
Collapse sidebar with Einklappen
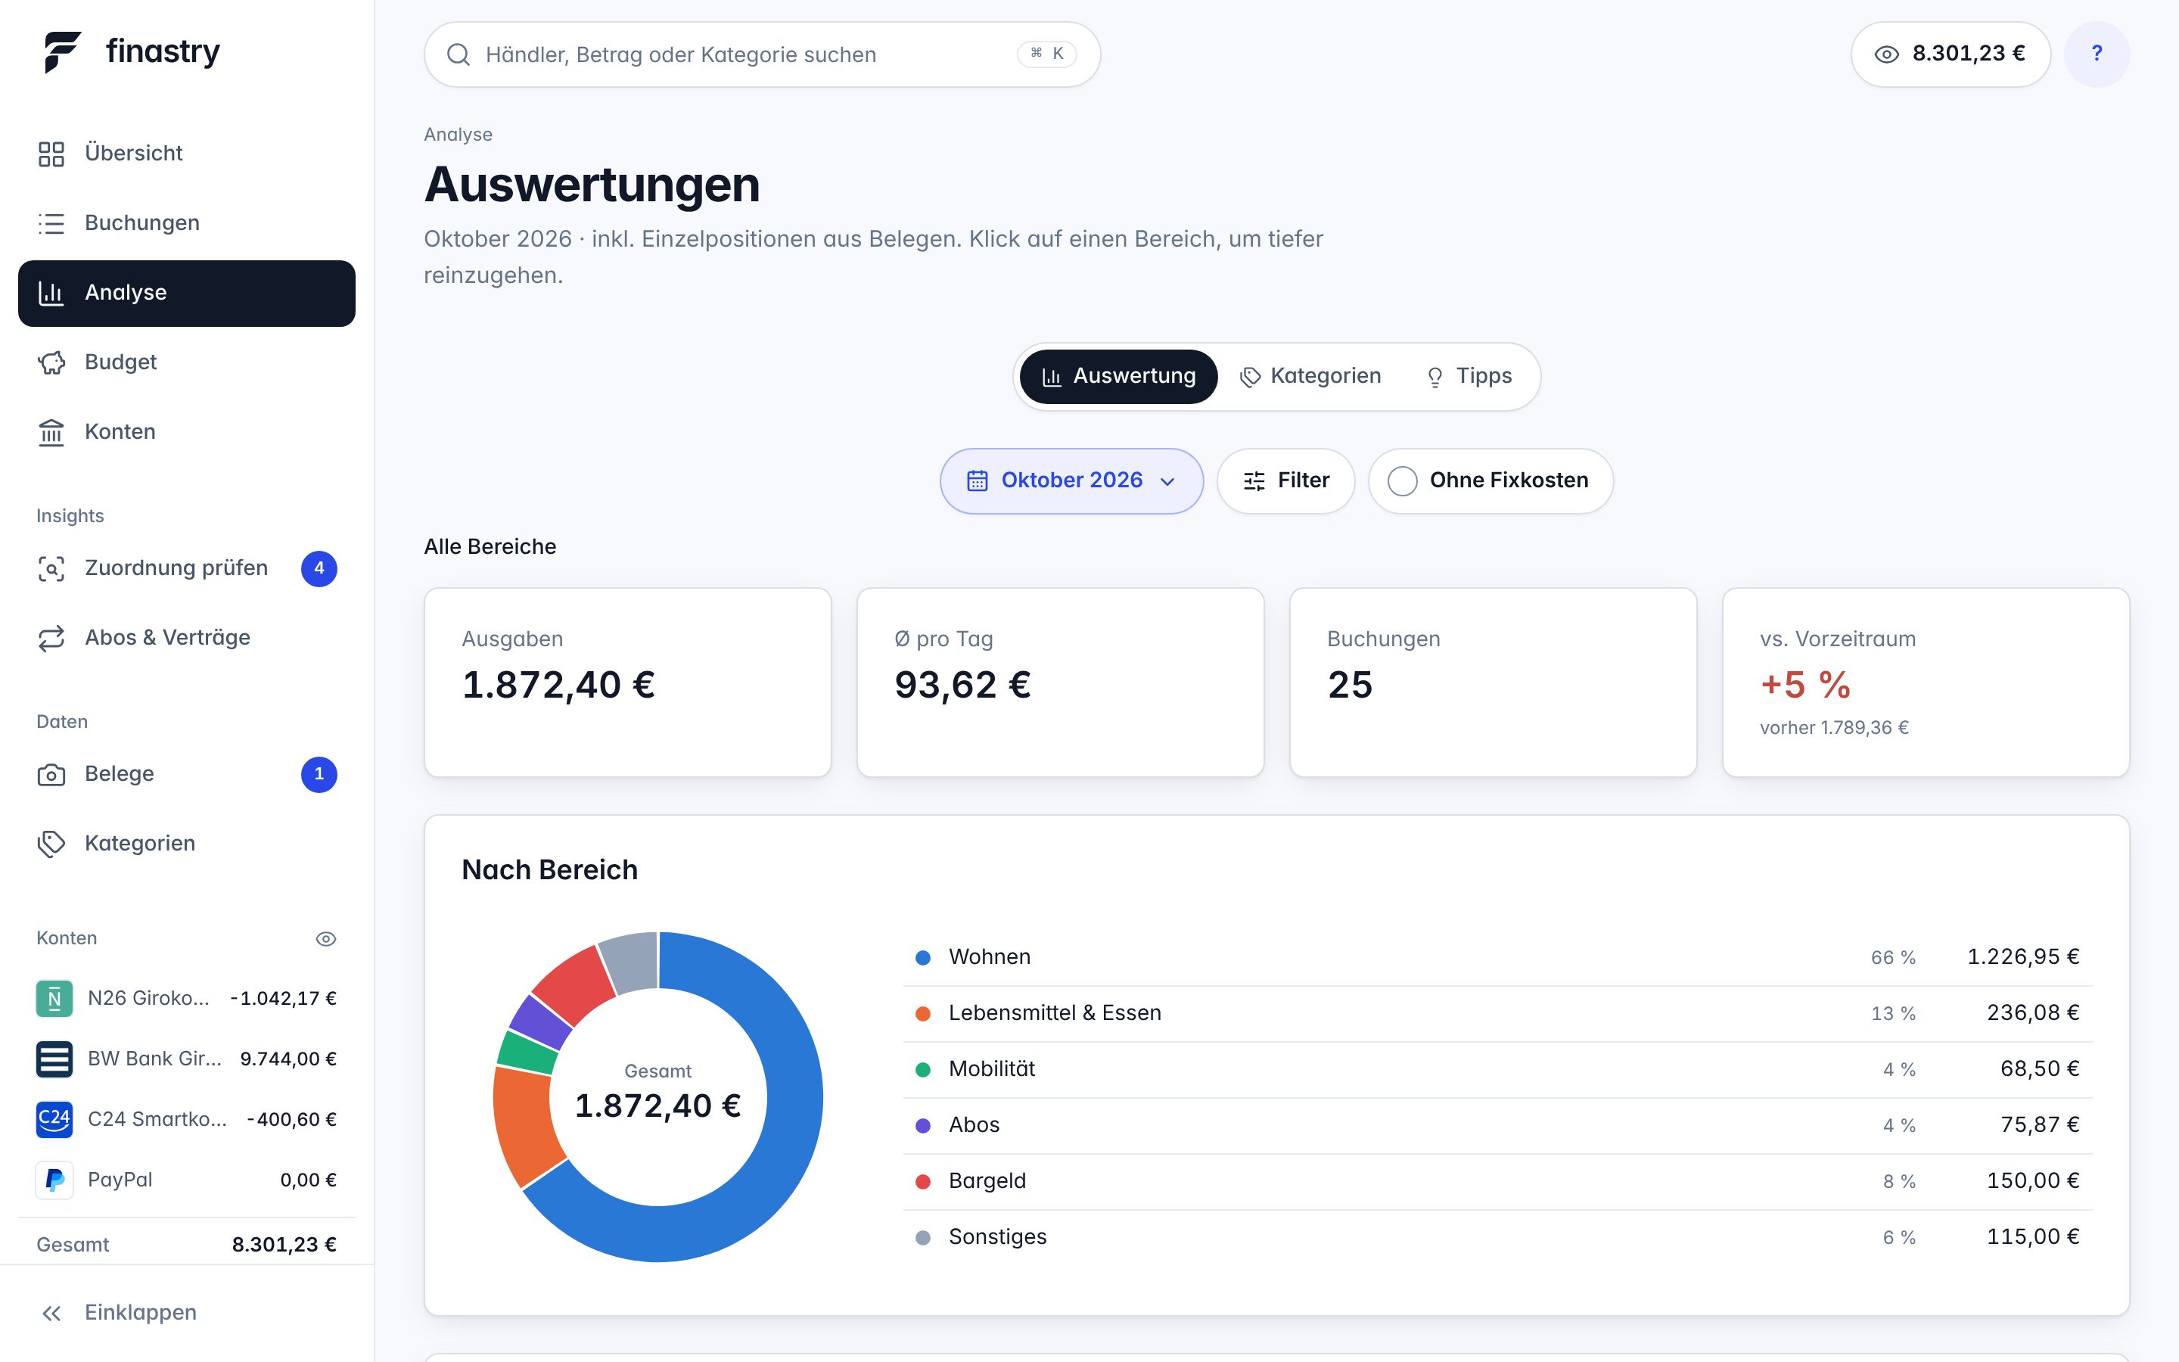[186, 1313]
